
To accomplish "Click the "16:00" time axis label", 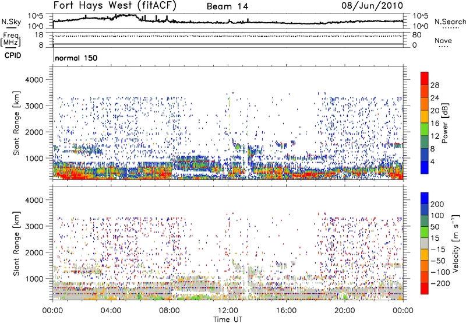I will coord(286,311).
